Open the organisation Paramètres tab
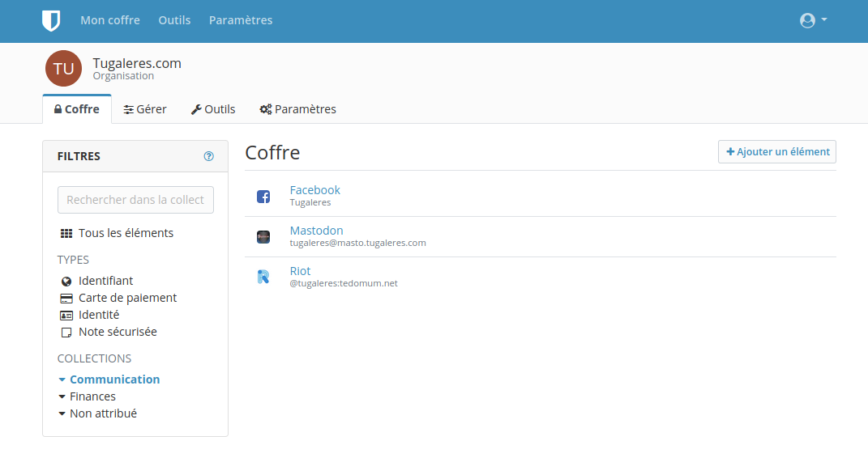868x462 pixels. [297, 109]
